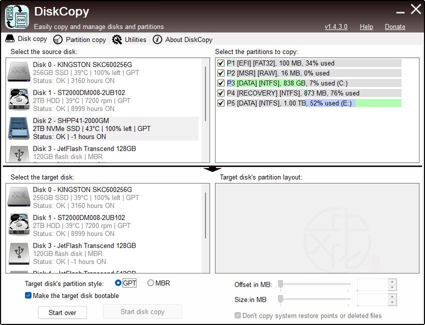Toggle the P3 DATA NTFS (C:) partition checkbox
This screenshot has width=425, height=325.
(221, 83)
